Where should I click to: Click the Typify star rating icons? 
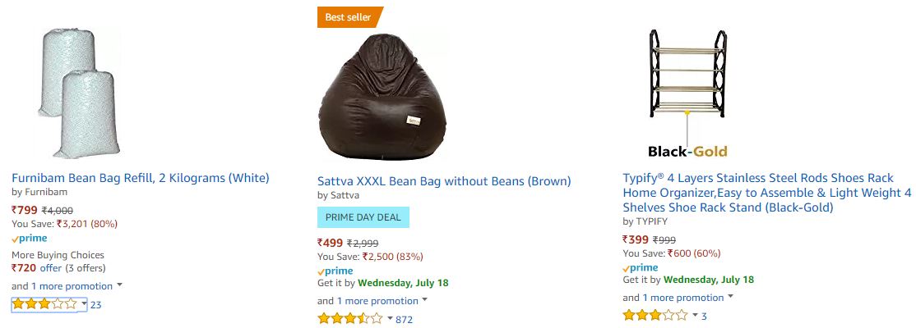[655, 316]
